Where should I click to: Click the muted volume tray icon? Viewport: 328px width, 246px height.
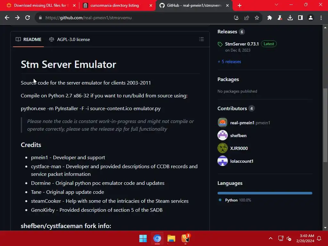click(x=289, y=238)
